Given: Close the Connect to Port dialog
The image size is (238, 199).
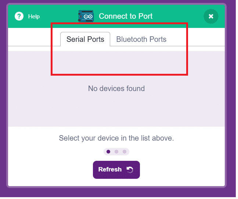Looking at the screenshot, I should pyautogui.click(x=211, y=16).
